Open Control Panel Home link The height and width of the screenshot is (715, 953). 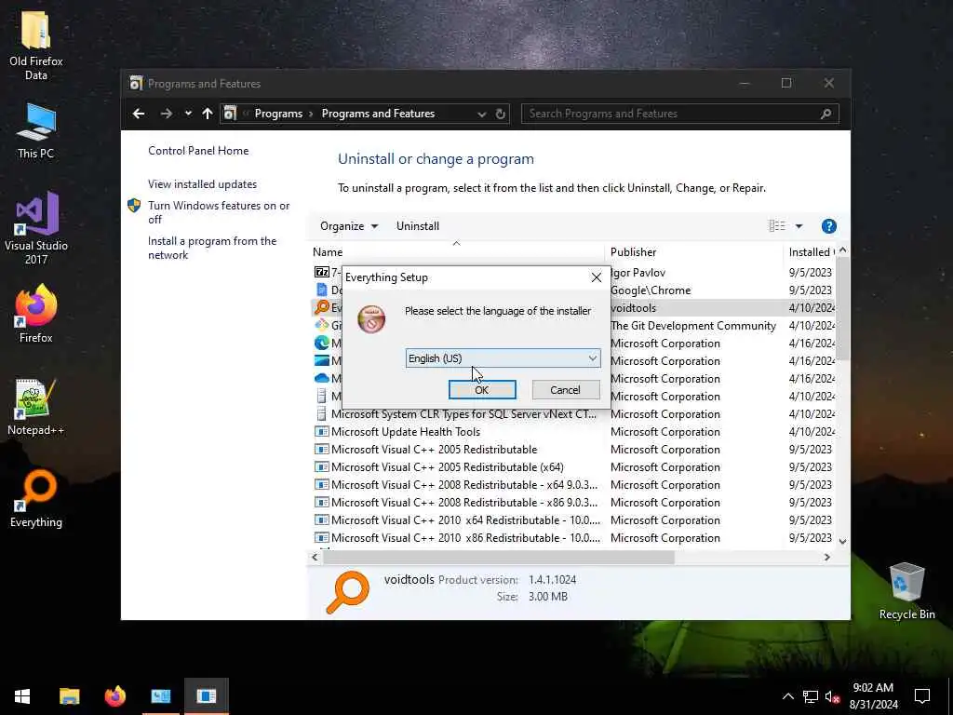pos(198,151)
